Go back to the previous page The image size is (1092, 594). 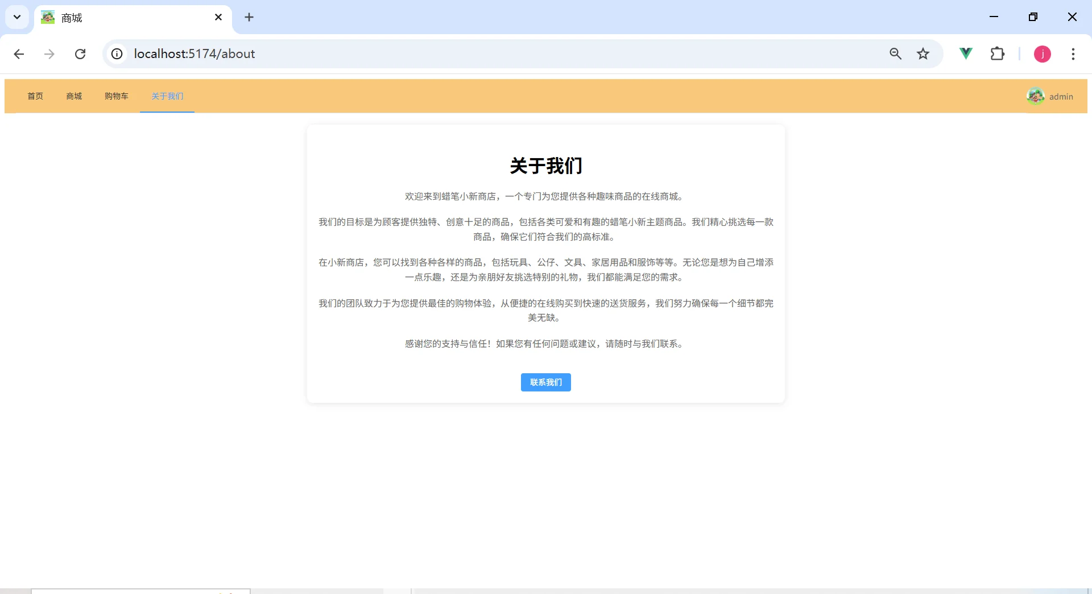(19, 54)
